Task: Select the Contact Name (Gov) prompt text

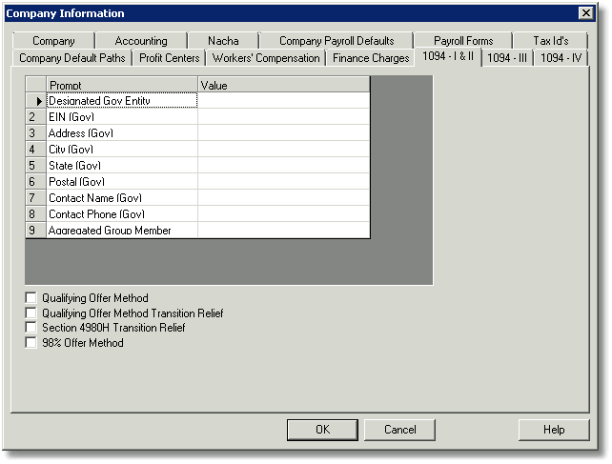Action: click(x=95, y=198)
